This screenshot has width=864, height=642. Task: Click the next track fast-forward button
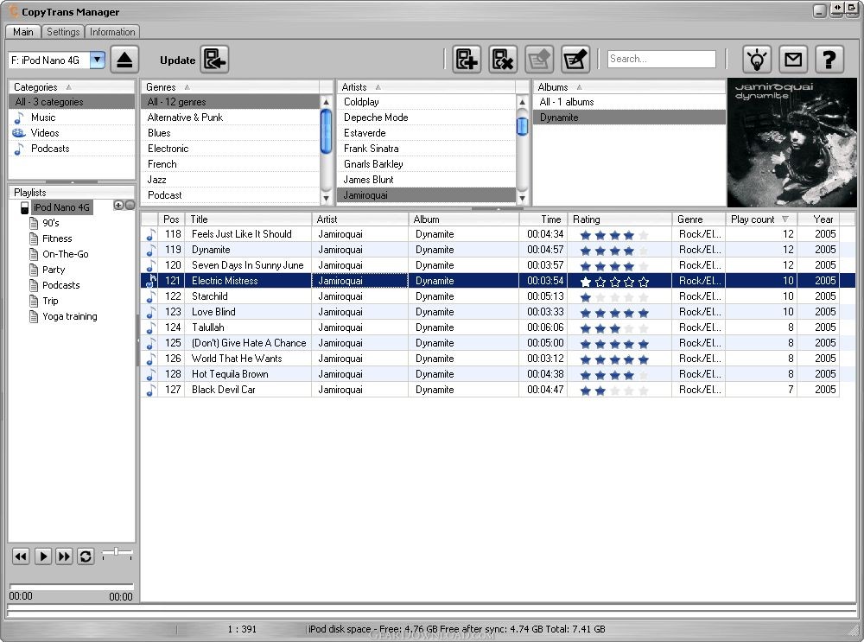click(64, 556)
